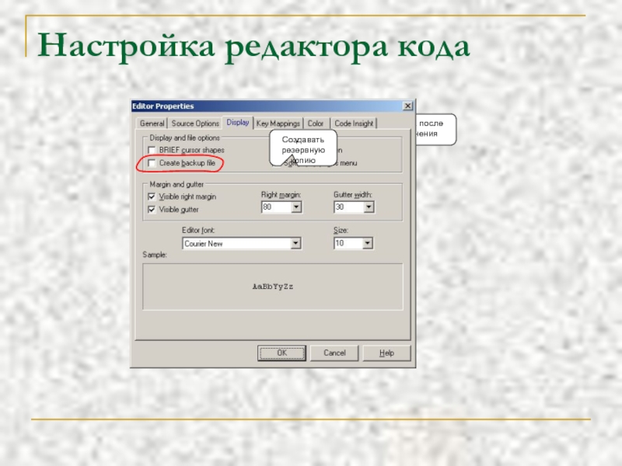622x466 pixels.
Task: Open Help for Editor Properties
Action: click(x=386, y=353)
